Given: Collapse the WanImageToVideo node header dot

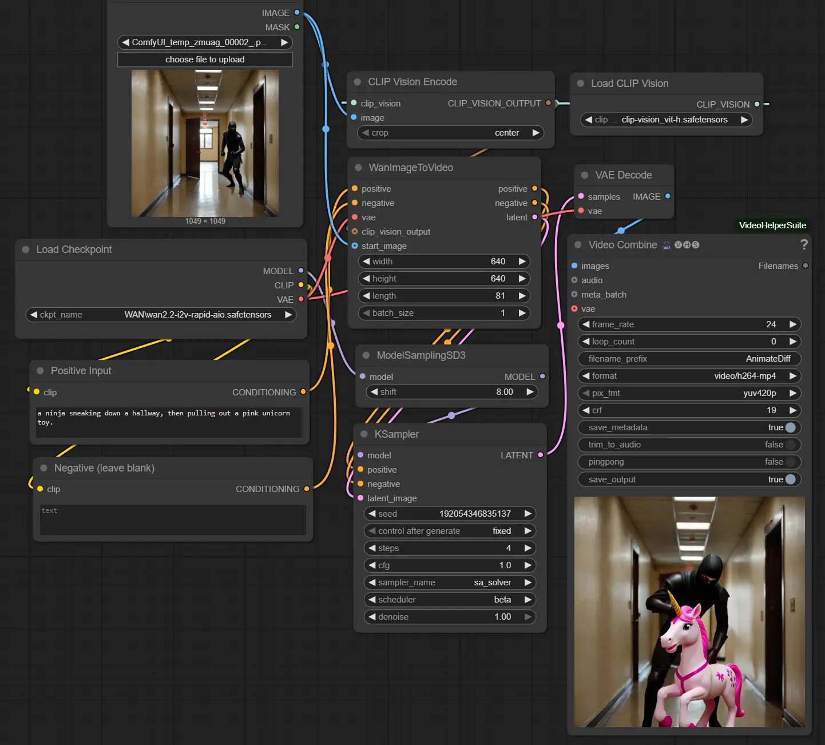Looking at the screenshot, I should point(358,168).
